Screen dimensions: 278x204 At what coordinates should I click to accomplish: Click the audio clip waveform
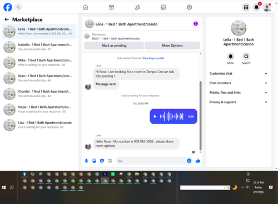point(172,116)
